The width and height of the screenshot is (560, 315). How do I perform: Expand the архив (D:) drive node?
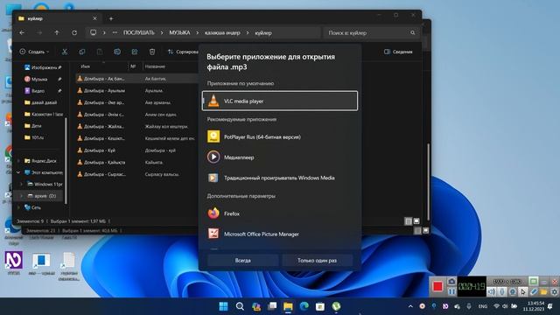22,196
